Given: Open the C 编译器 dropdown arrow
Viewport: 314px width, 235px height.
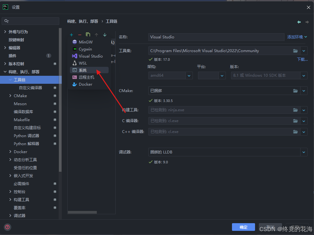Looking at the screenshot, I should 304,121.
